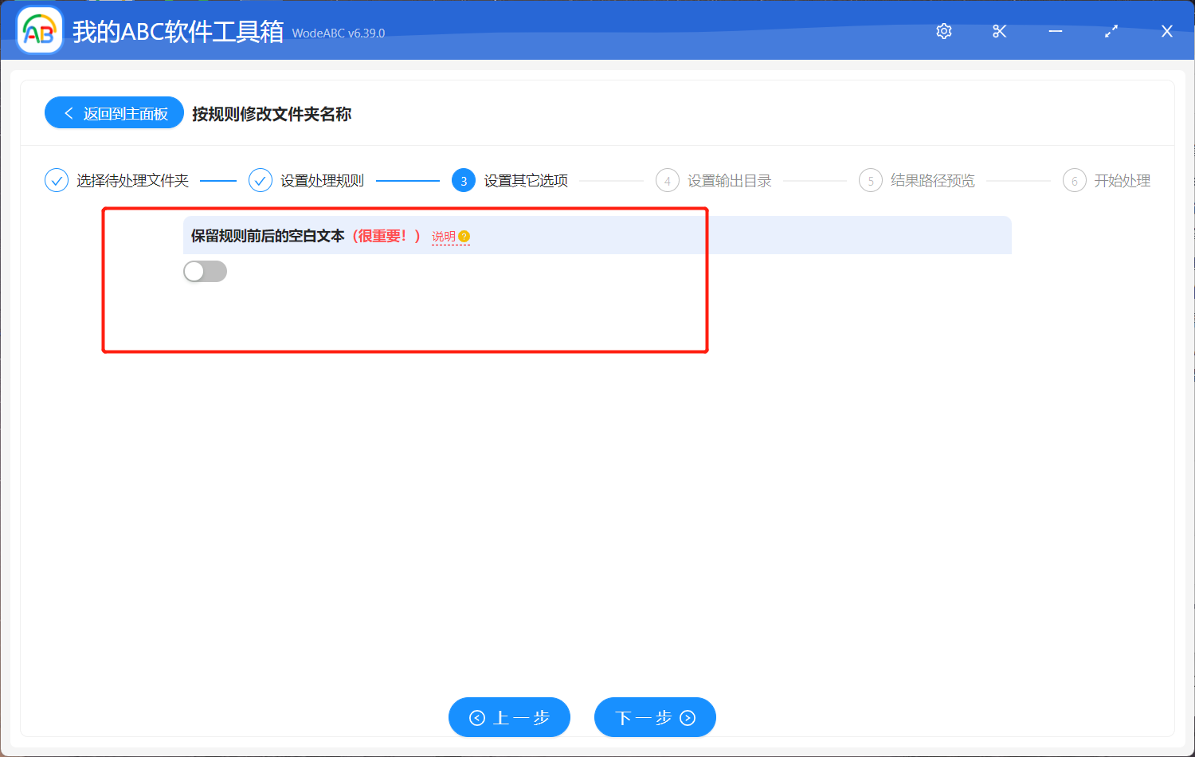Click the checkmark icon on step 选择待处理文件夹
The height and width of the screenshot is (757, 1195).
coord(56,180)
